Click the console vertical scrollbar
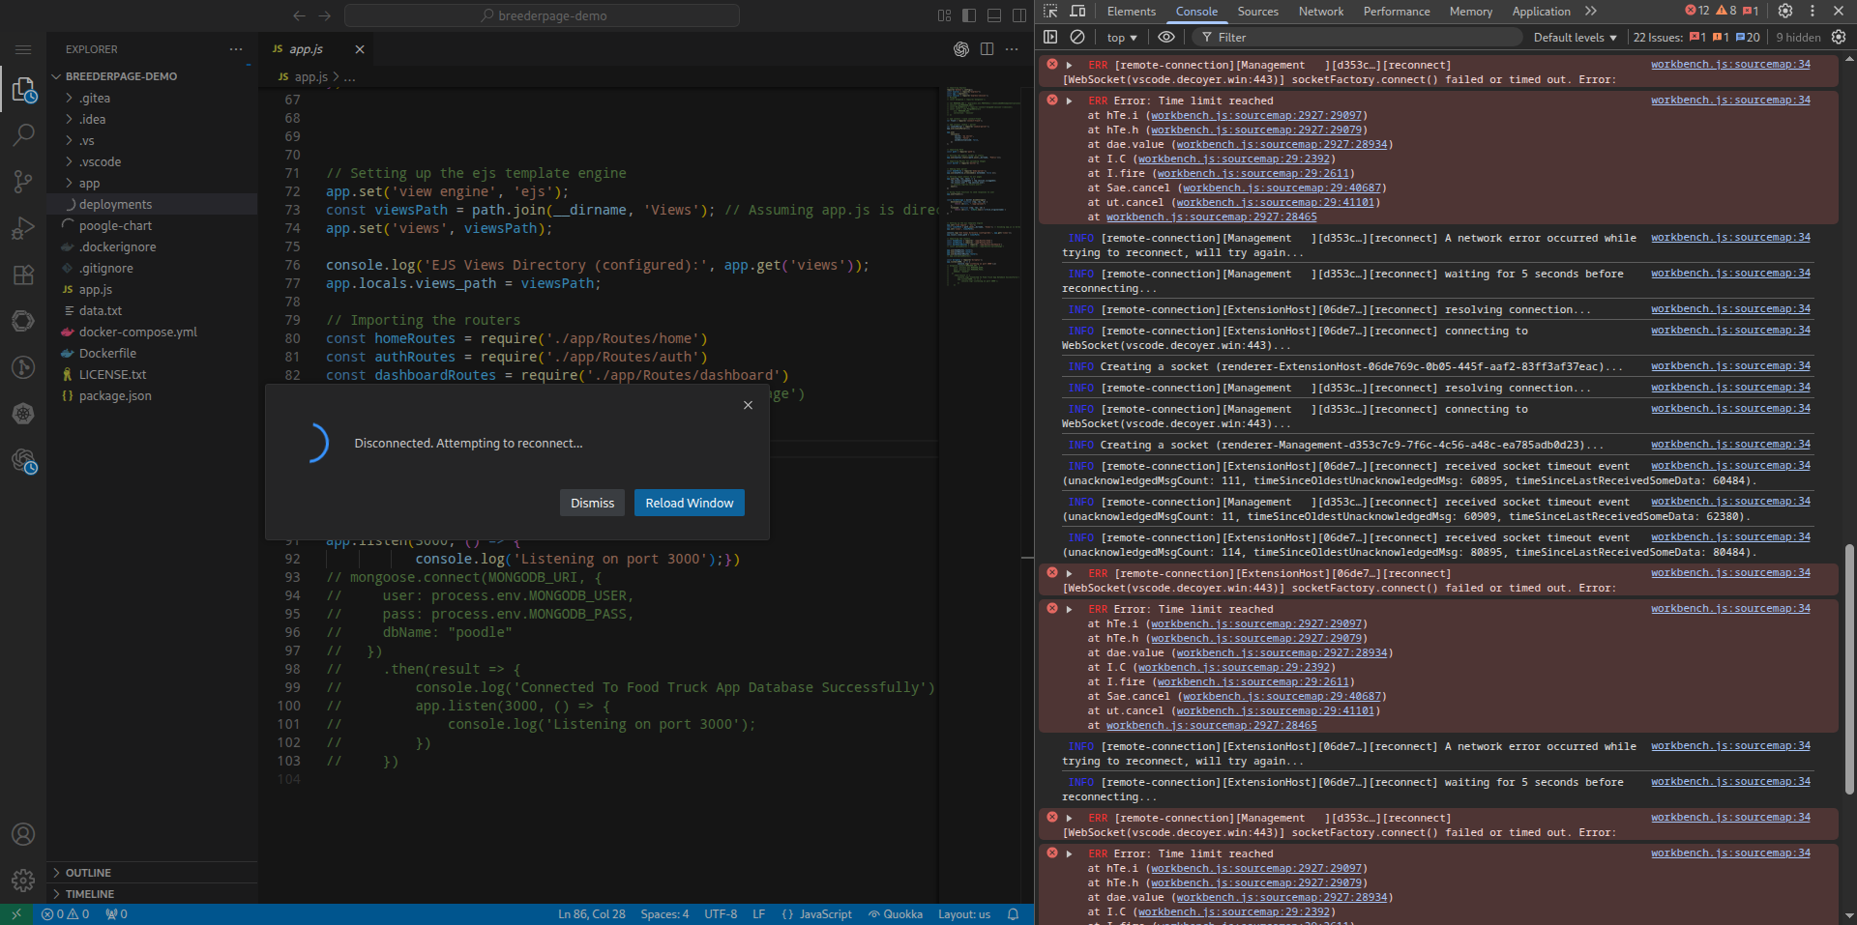 (x=1849, y=667)
